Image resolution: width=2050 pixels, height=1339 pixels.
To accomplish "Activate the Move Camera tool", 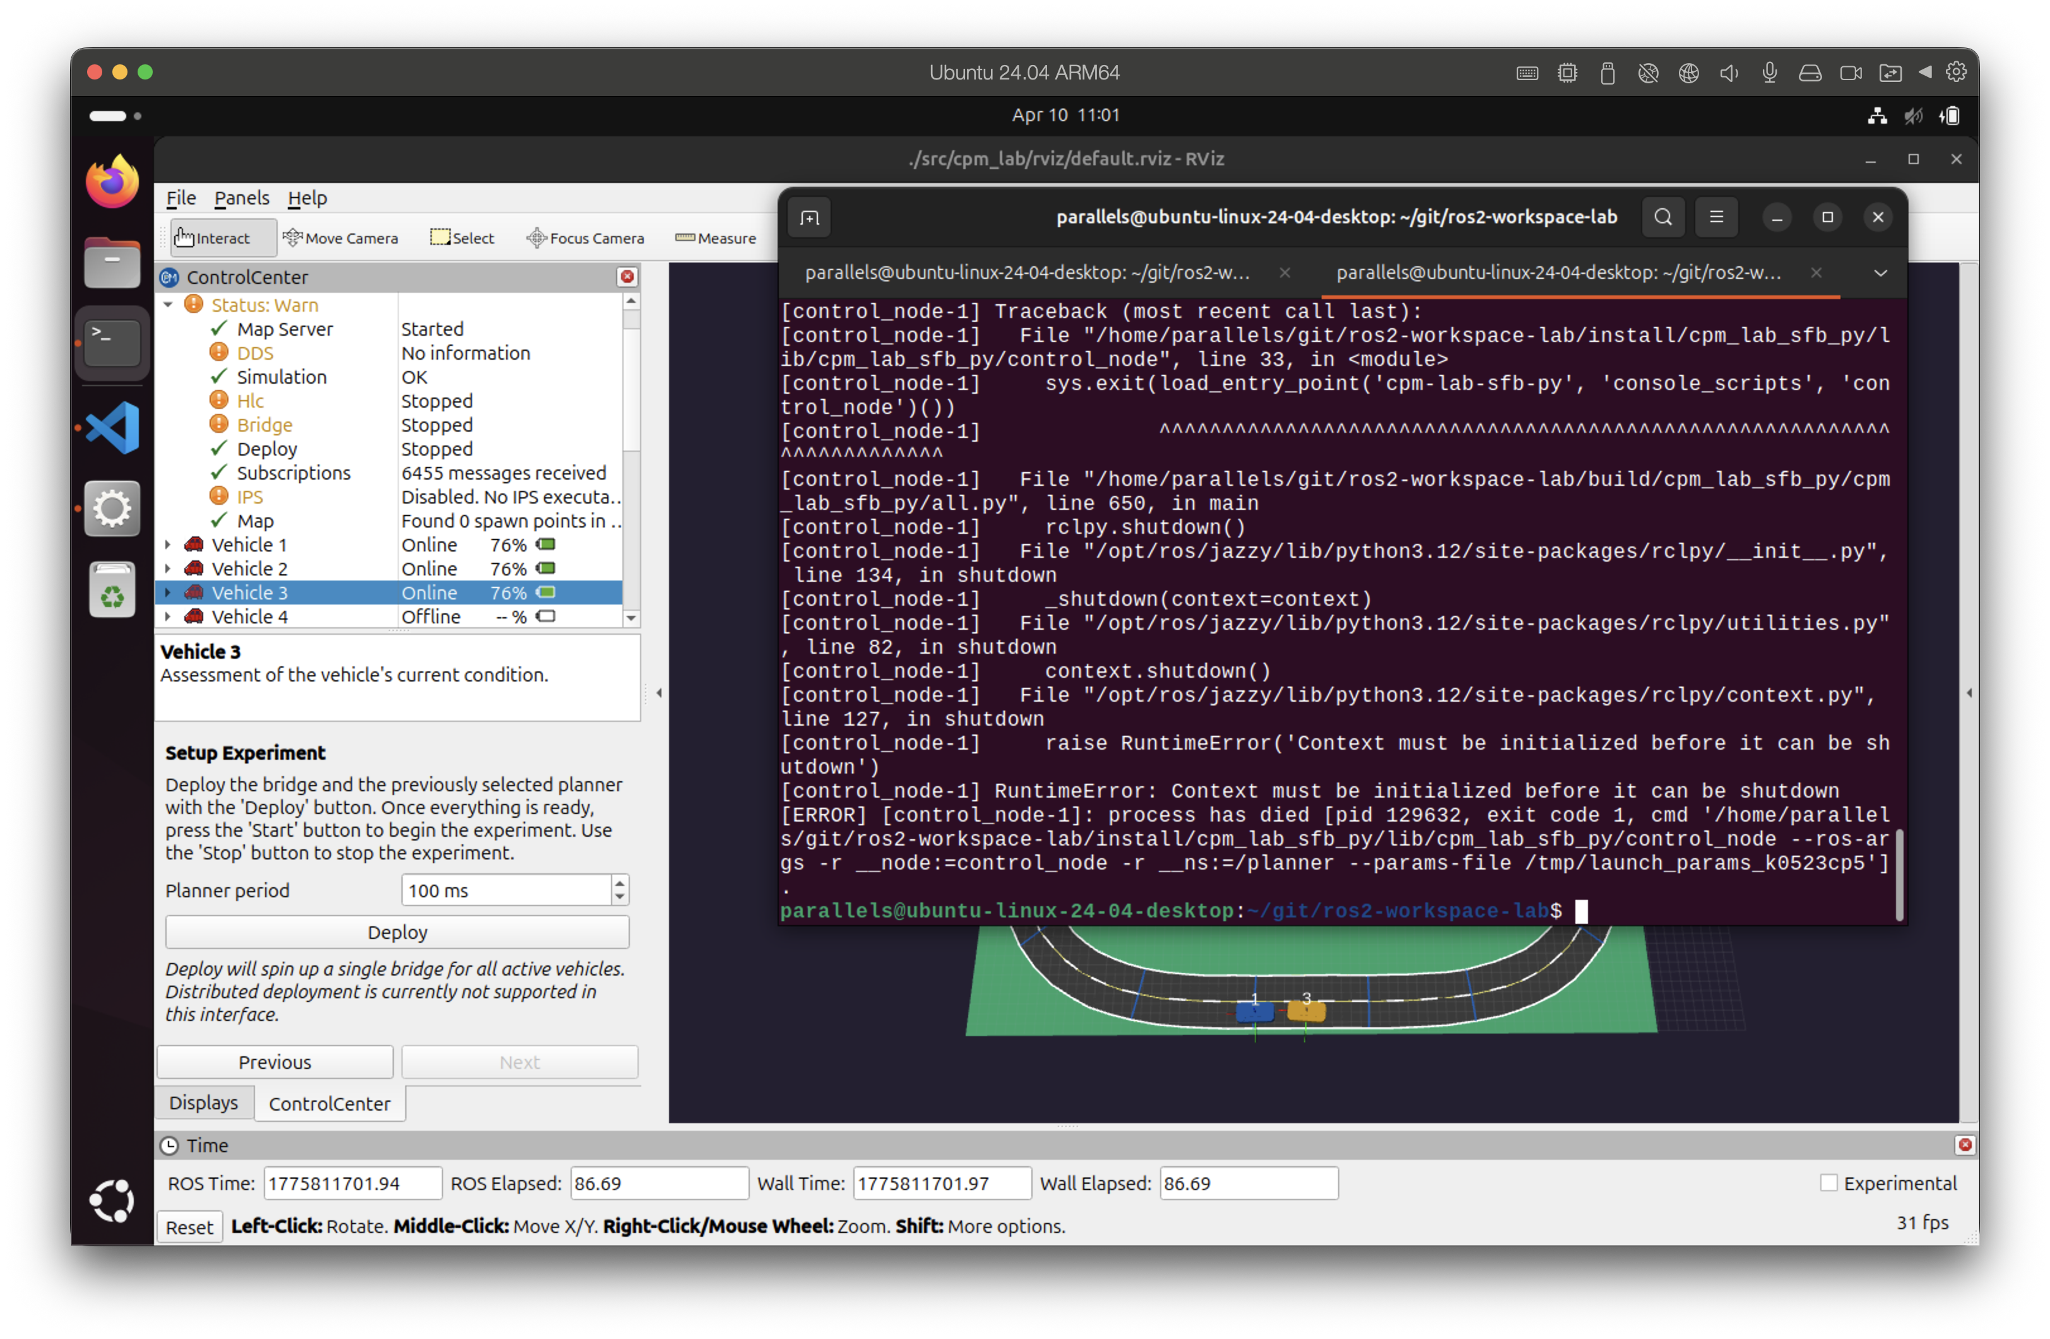I will tap(340, 239).
